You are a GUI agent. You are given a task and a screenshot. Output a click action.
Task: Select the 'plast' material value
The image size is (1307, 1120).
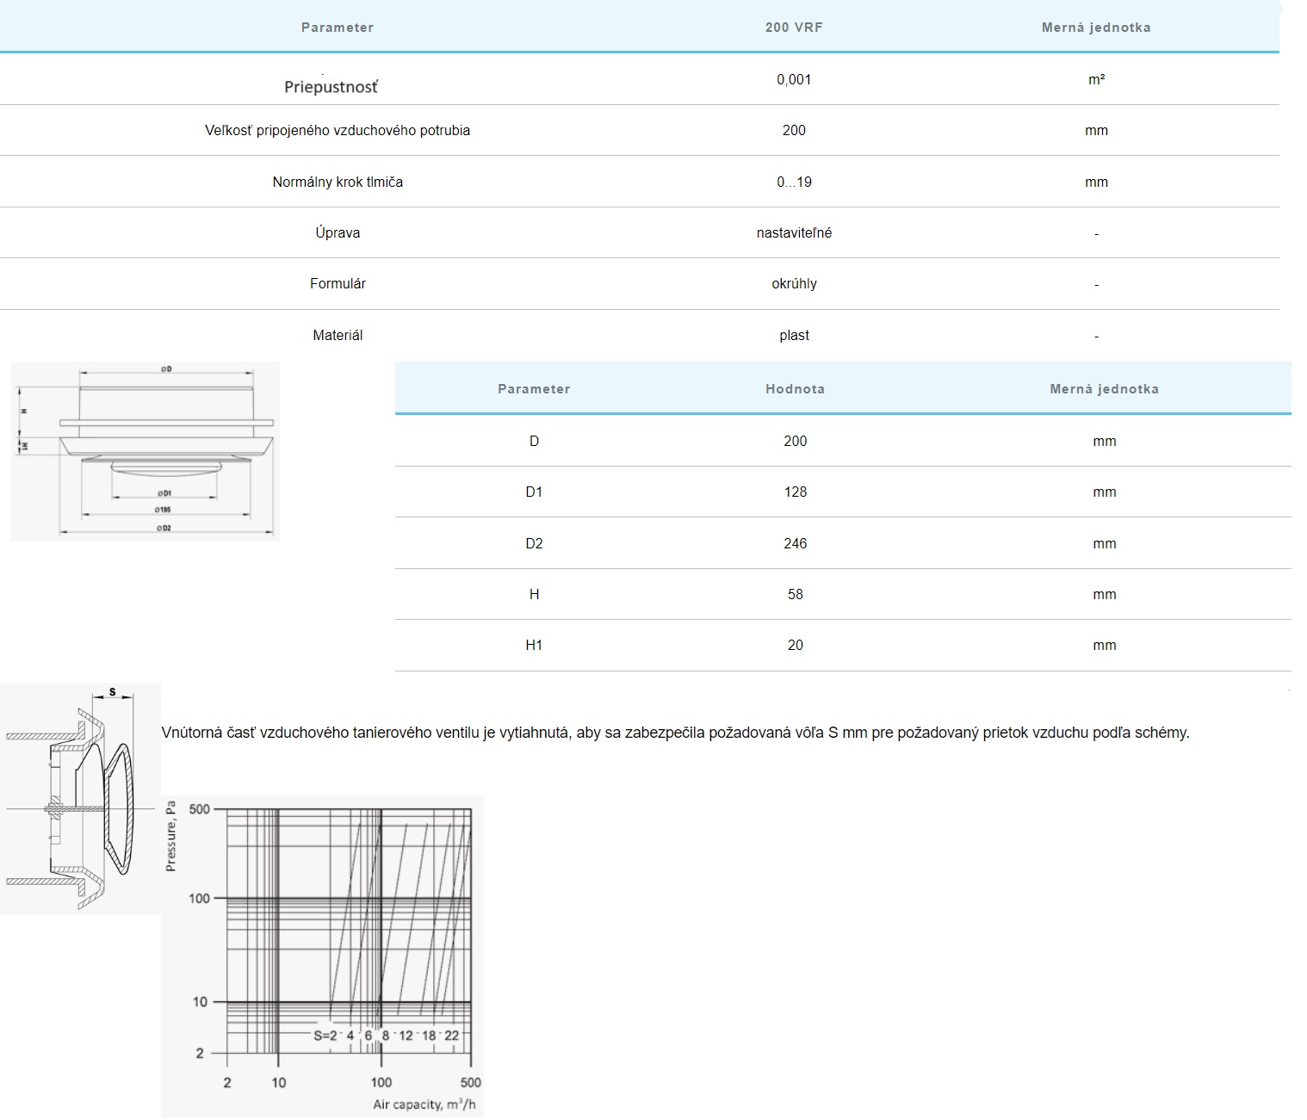tap(793, 336)
